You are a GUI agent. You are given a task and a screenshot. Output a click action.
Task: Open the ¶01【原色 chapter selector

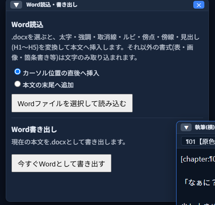click(x=198, y=141)
